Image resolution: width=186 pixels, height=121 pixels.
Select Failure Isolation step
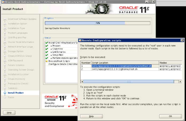[x=16, y=65]
